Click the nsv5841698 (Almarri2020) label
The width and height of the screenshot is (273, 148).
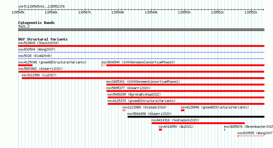pos(149,114)
